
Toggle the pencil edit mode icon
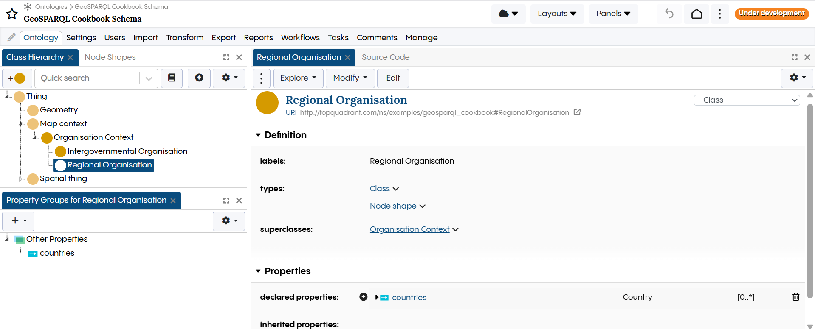click(x=11, y=38)
